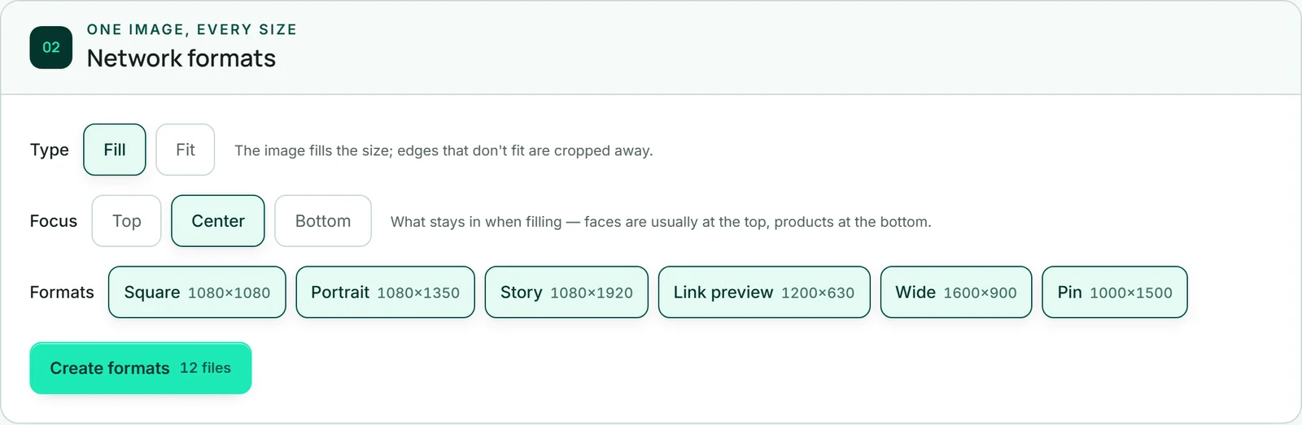Viewport: 1302px width, 425px height.
Task: Toggle the Square 1080×1080 format
Action: pyautogui.click(x=197, y=293)
